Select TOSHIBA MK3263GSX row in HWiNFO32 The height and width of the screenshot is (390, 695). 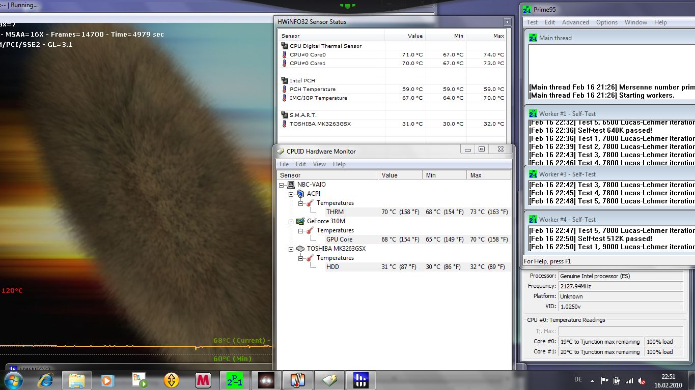pos(393,124)
